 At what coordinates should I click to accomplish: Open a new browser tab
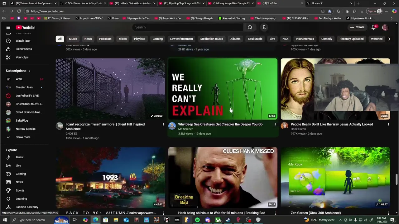click(x=358, y=3)
